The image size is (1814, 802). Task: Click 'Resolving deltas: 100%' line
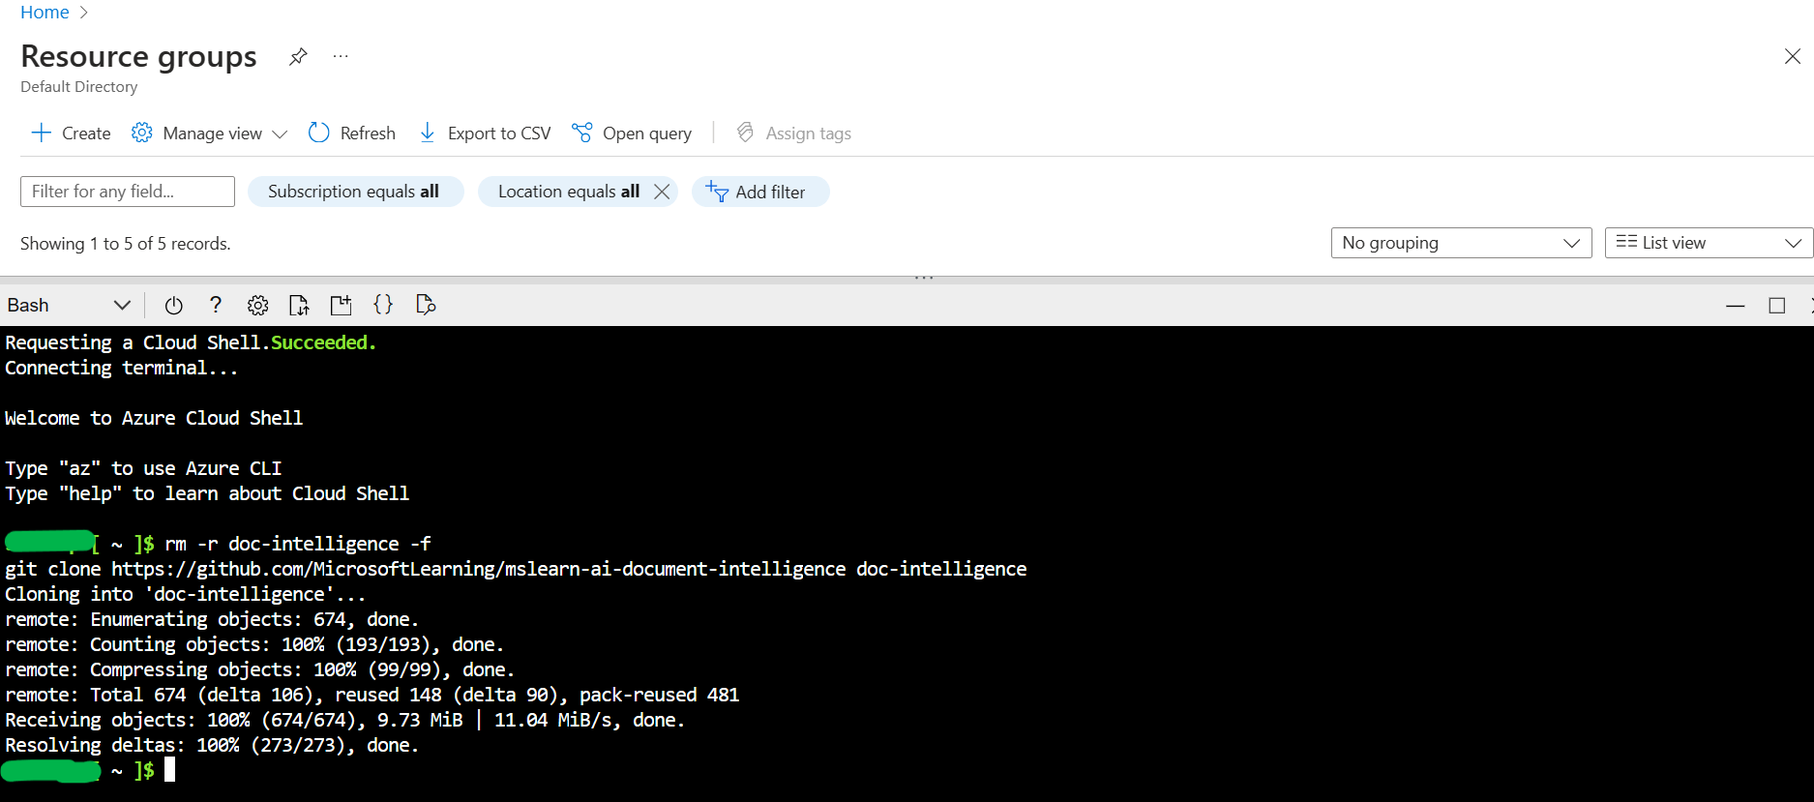tap(212, 745)
